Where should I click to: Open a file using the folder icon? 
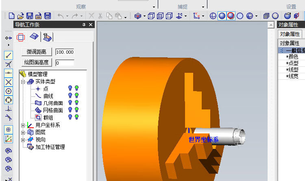pyautogui.click(x=20, y=16)
